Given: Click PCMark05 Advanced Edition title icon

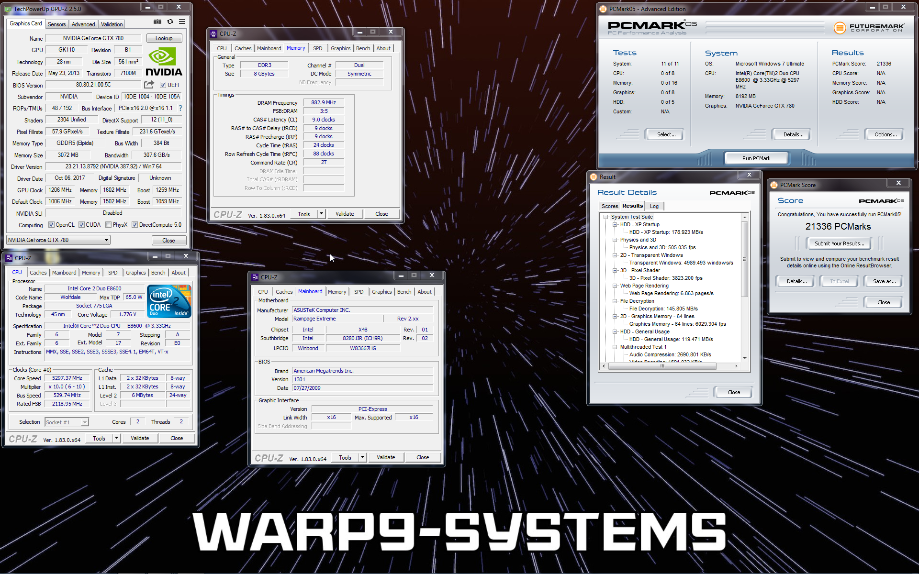Looking at the screenshot, I should [x=603, y=9].
